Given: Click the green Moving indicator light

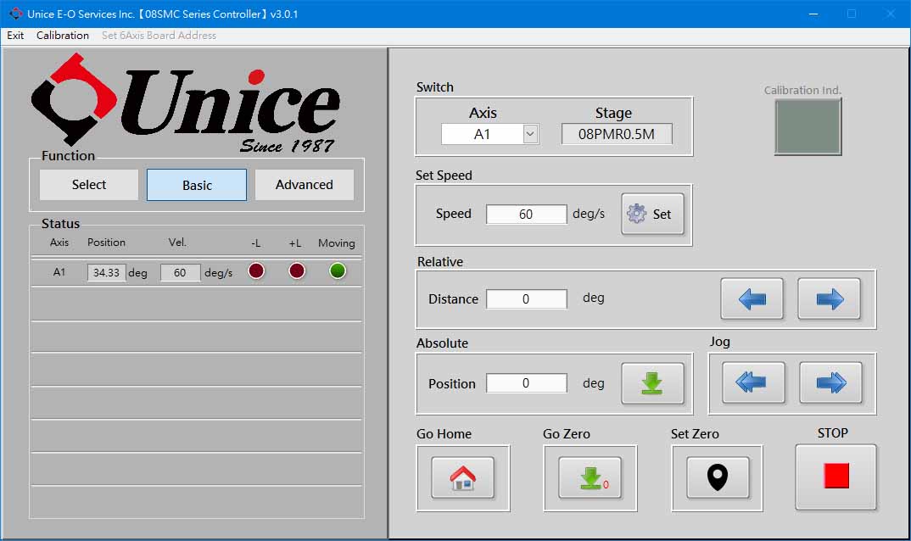Looking at the screenshot, I should 338,270.
